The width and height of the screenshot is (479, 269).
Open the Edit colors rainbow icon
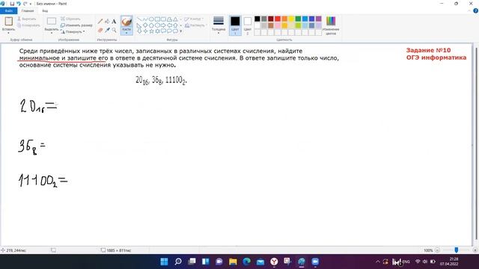click(331, 21)
